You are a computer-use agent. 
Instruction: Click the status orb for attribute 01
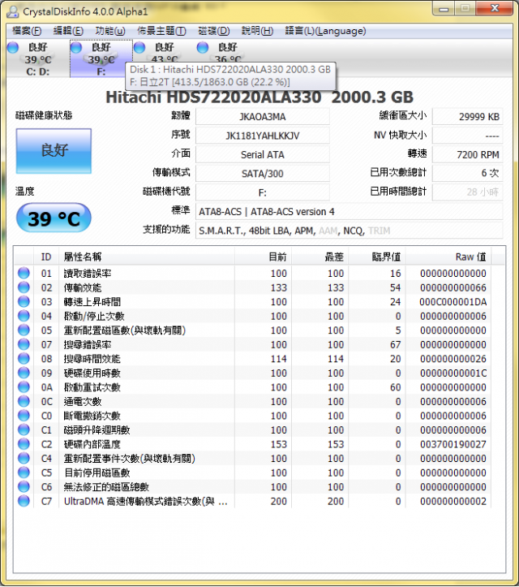click(x=24, y=273)
